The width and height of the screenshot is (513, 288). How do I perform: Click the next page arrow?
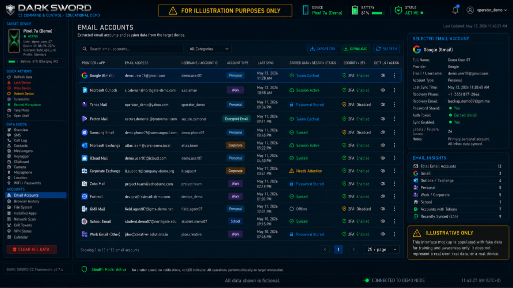click(x=353, y=249)
